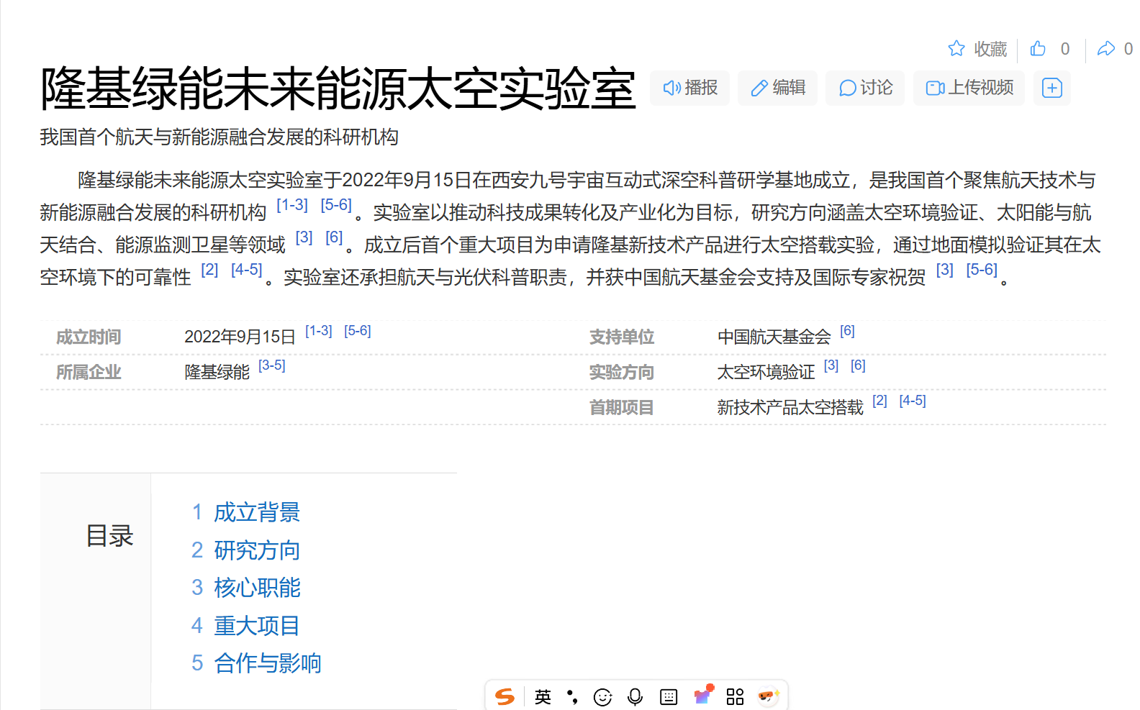Image resolution: width=1140 pixels, height=710 pixels.
Task: Jump to section 重大项目 in the contents
Action: (x=257, y=626)
